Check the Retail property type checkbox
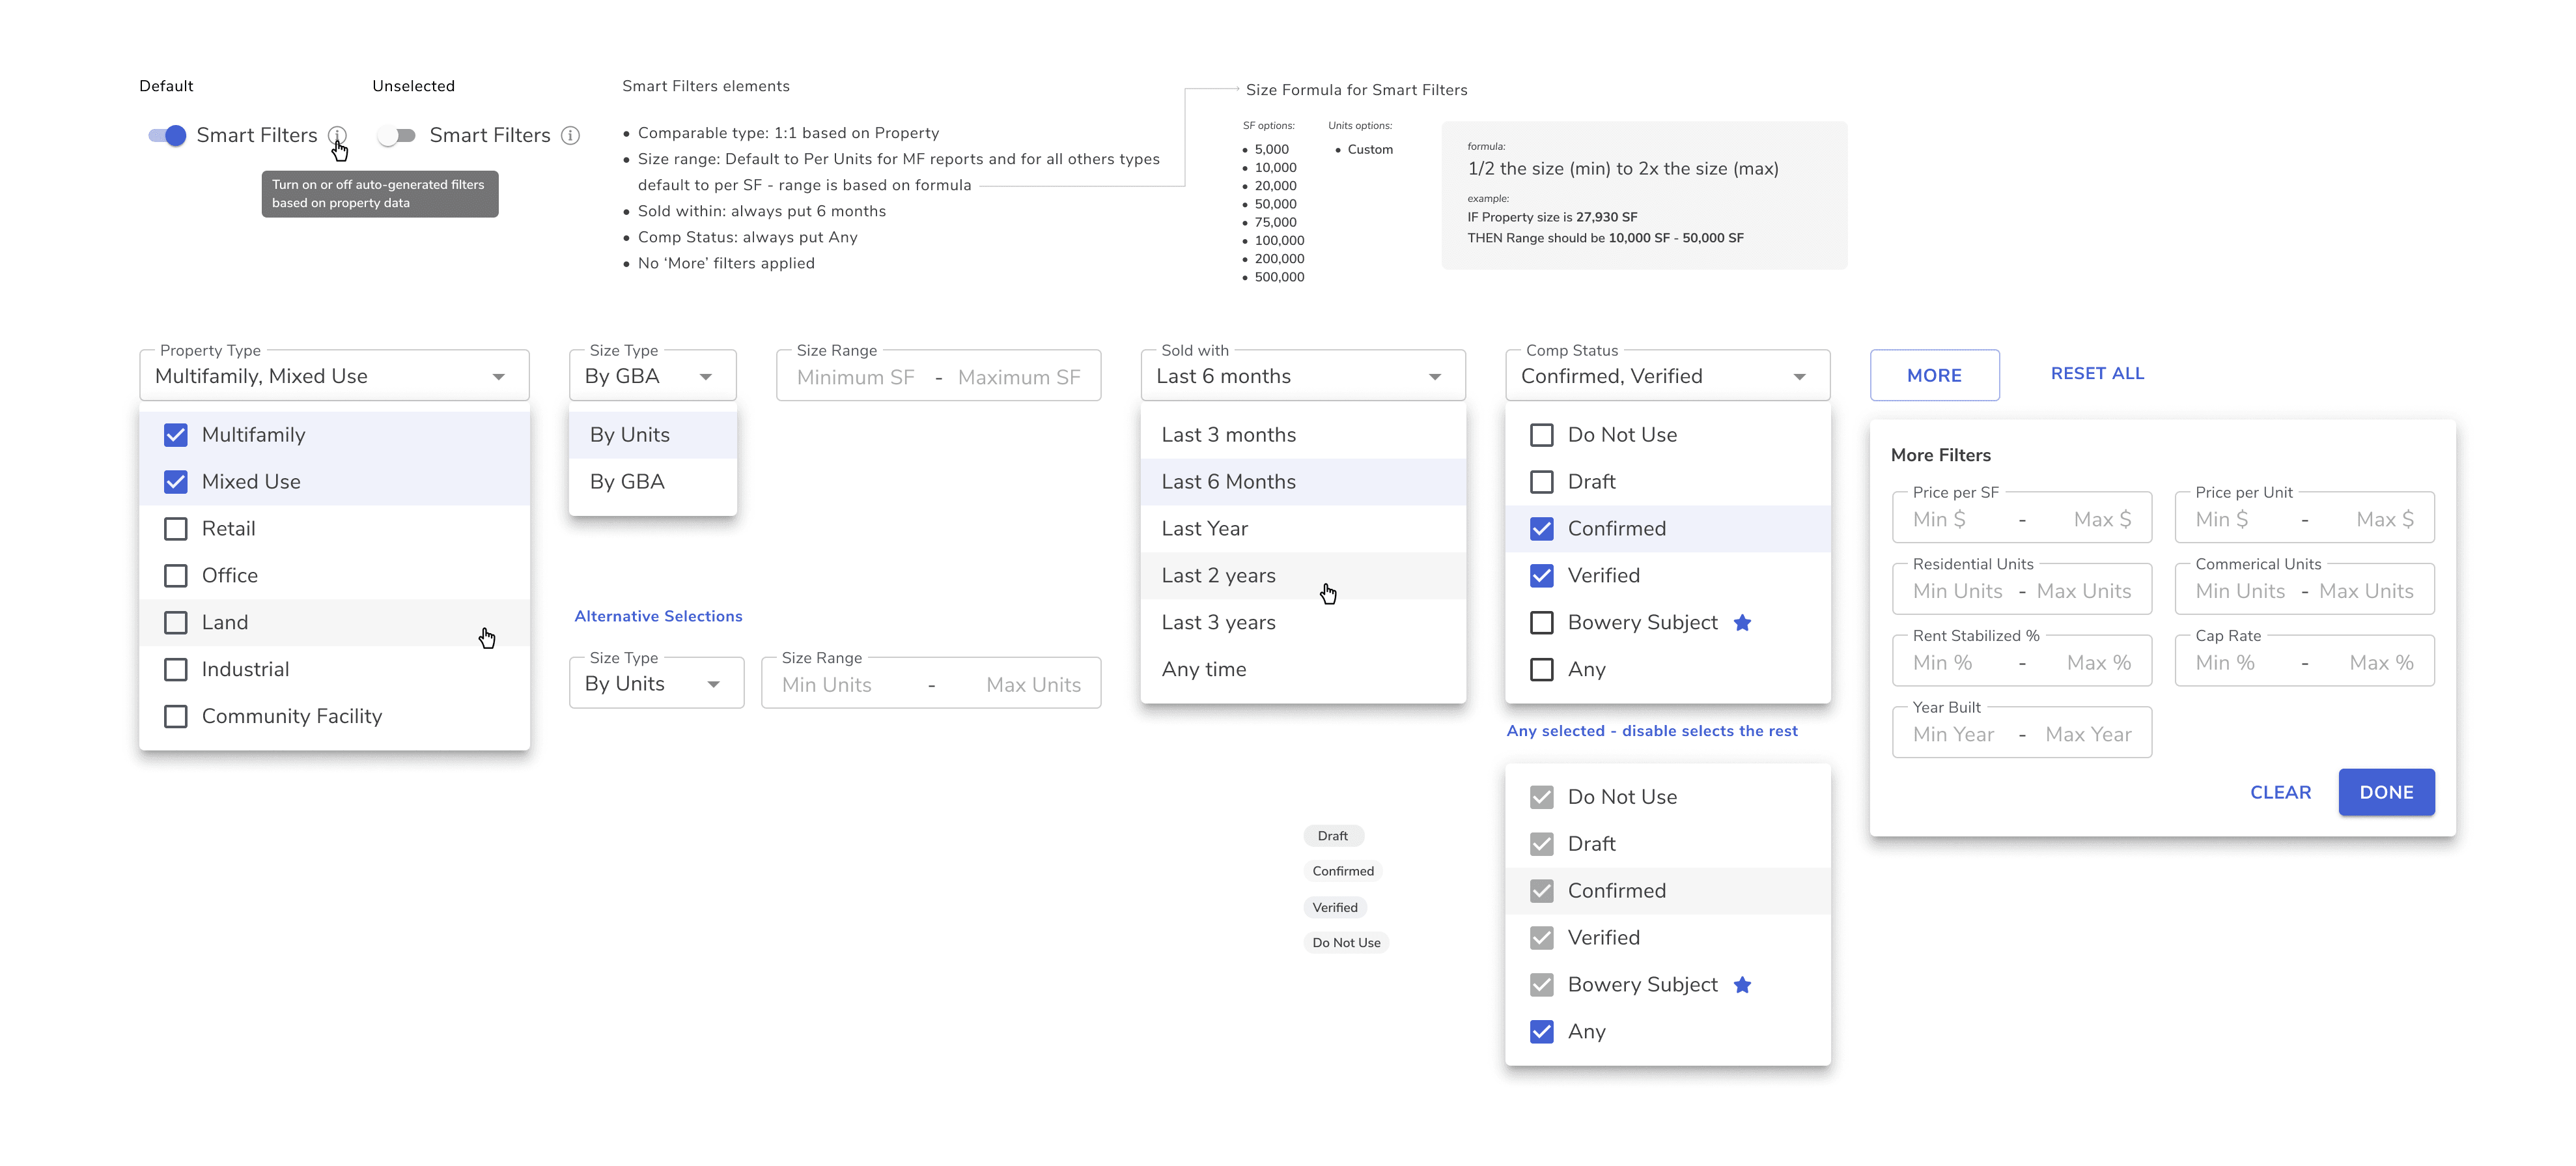2576x1166 pixels. pos(176,529)
